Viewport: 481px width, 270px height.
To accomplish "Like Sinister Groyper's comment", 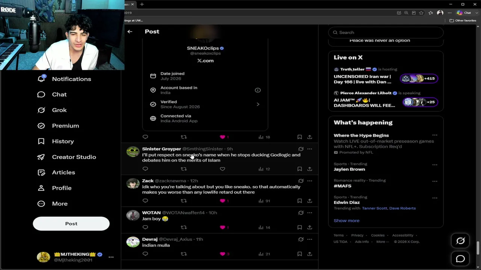I will 222,169.
